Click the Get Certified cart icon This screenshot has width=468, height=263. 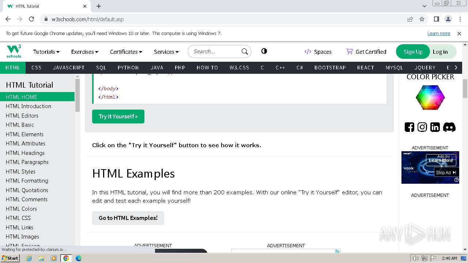click(x=350, y=52)
